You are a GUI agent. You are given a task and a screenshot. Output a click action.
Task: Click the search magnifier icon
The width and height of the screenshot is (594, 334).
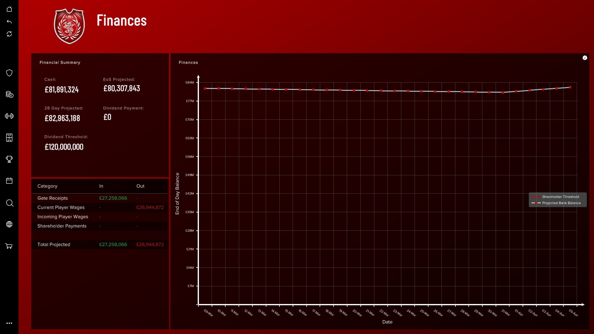pos(10,203)
